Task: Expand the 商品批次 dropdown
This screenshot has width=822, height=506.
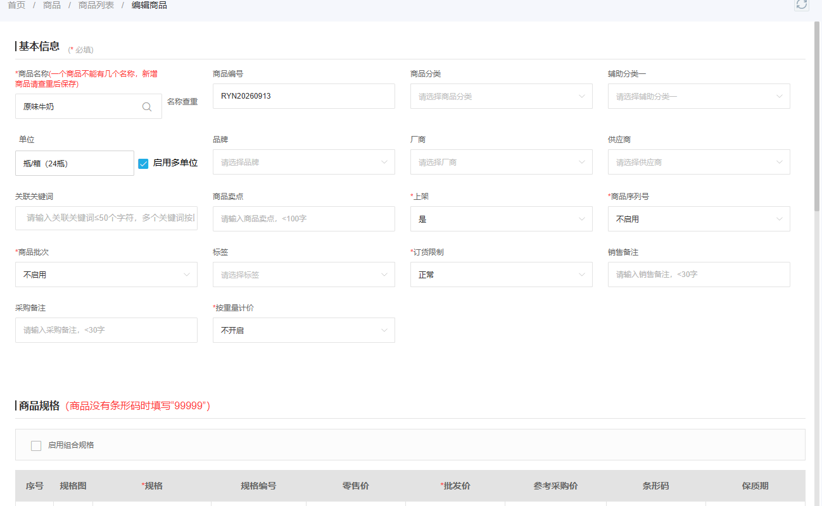Action: click(x=106, y=275)
